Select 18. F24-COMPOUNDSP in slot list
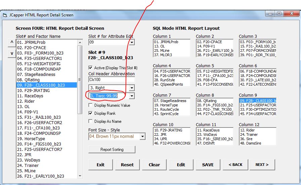Screen dimensions: 301x185 click(x=47, y=133)
